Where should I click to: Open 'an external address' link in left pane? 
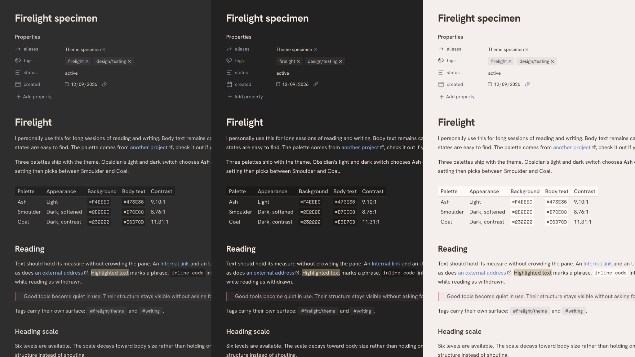59,273
